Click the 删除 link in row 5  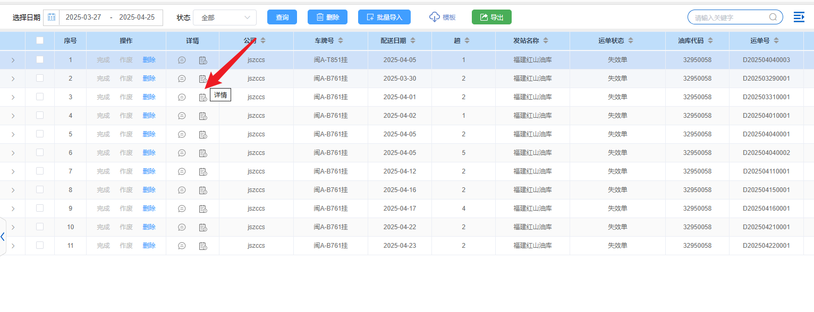(149, 134)
